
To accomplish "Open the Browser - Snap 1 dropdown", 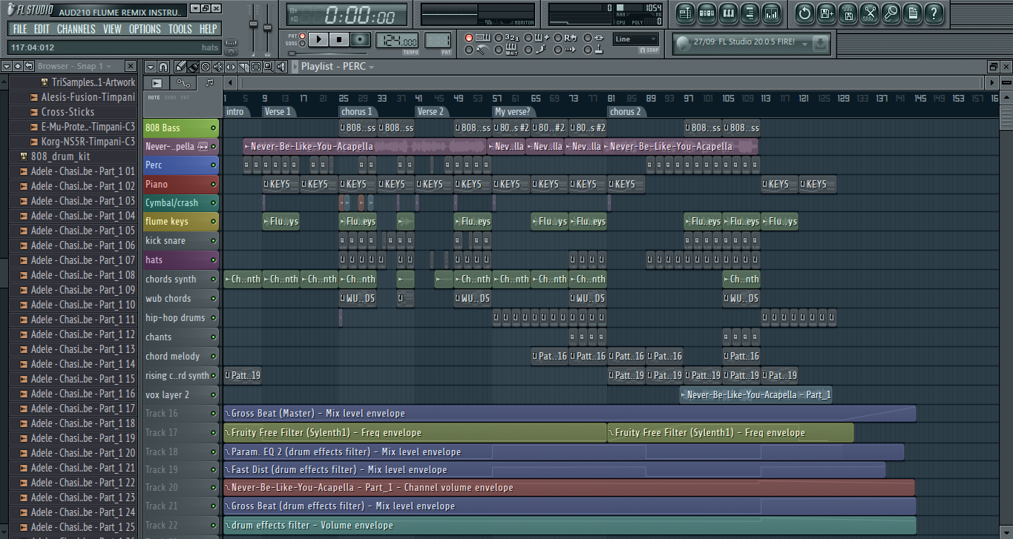I will tap(109, 67).
